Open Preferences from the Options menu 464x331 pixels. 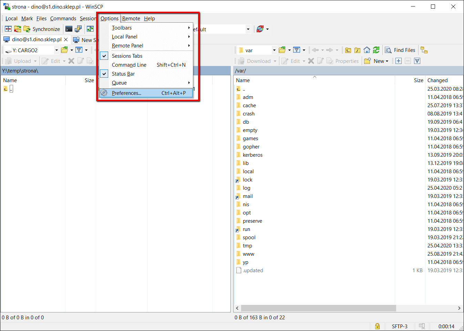pos(146,93)
